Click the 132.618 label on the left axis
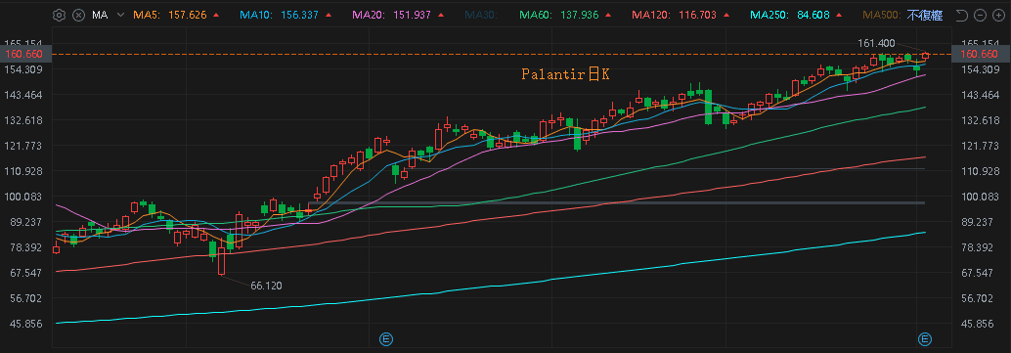This screenshot has width=1011, height=353. coord(23,120)
